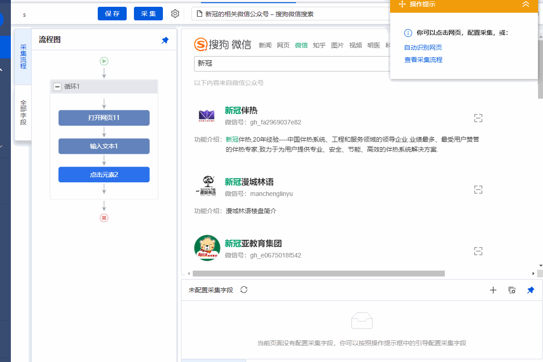Click the 以下内容来自微信公众号 notice text
Image resolution: width=543 pixels, height=362 pixels.
pyautogui.click(x=229, y=83)
